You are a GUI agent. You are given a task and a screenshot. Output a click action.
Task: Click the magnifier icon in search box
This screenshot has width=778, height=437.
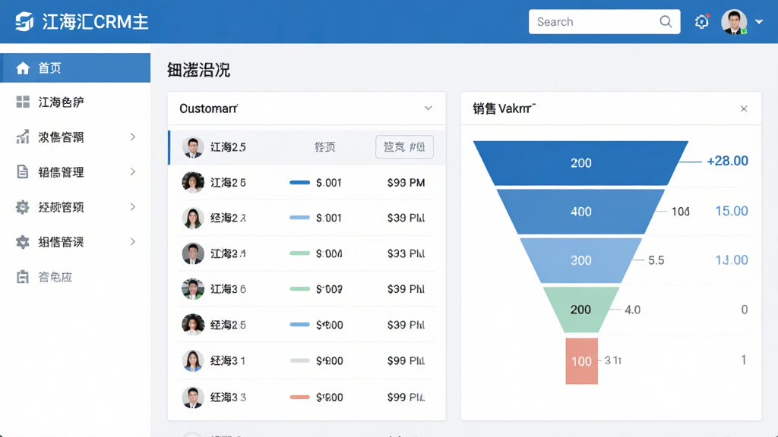click(666, 22)
